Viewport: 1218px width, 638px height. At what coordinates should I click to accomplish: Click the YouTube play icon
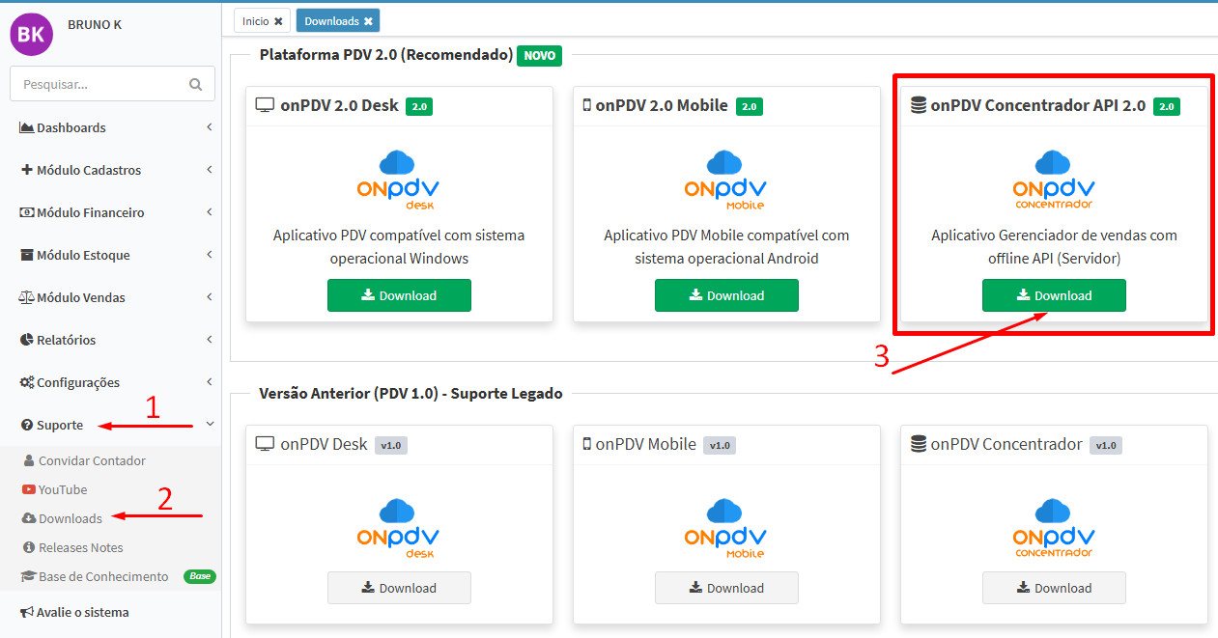[29, 489]
